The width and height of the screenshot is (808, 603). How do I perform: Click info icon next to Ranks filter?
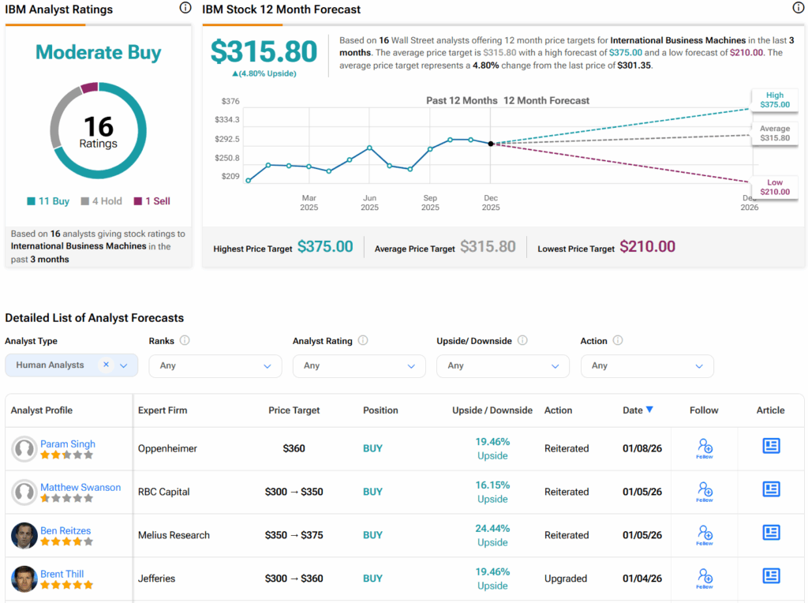coord(185,341)
